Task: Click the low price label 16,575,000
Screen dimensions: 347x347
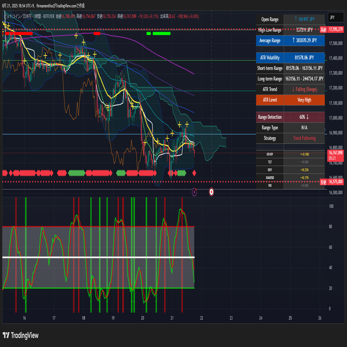Action: (336, 182)
